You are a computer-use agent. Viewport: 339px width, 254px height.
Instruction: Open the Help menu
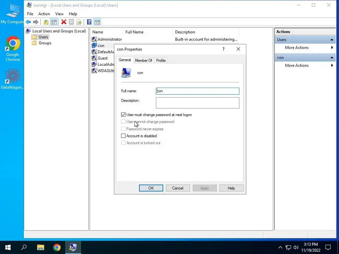pyautogui.click(x=73, y=14)
